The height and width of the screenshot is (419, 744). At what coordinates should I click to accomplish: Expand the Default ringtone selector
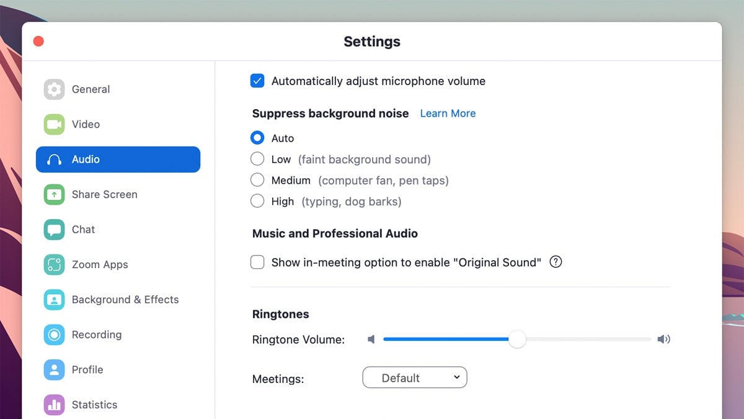coord(414,377)
